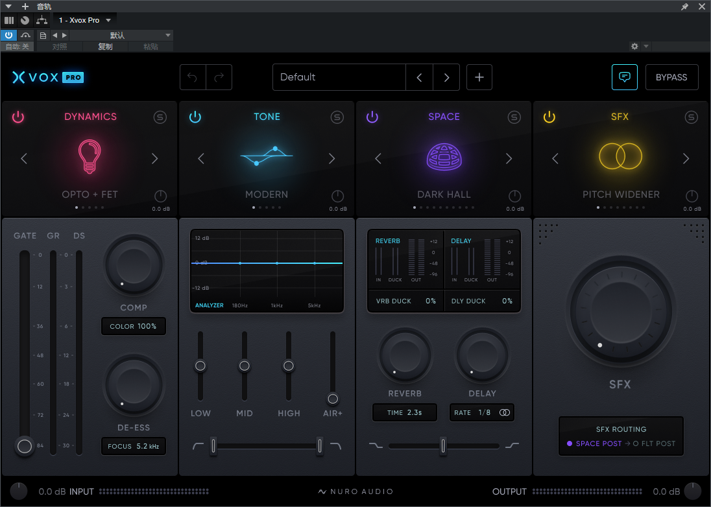711x507 pixels.
Task: Click the SFX overlapping circles icon
Action: point(621,156)
